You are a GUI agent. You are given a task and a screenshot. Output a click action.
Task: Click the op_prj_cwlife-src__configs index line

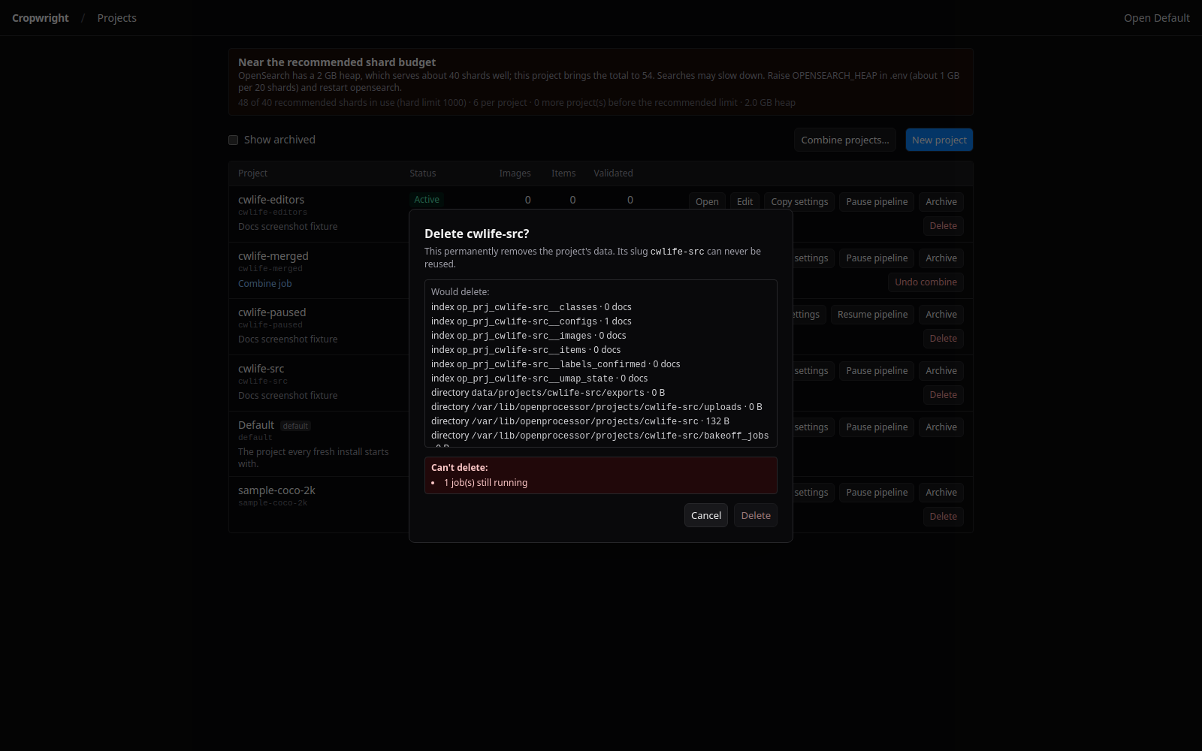pos(531,321)
